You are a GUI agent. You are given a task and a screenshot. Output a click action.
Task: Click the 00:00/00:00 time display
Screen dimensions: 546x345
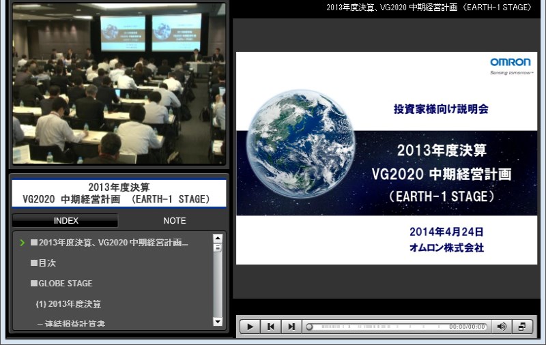pyautogui.click(x=467, y=327)
